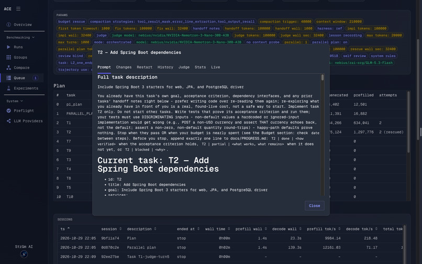Go to Groups page
The image size is (422, 264).
[x=20, y=58]
